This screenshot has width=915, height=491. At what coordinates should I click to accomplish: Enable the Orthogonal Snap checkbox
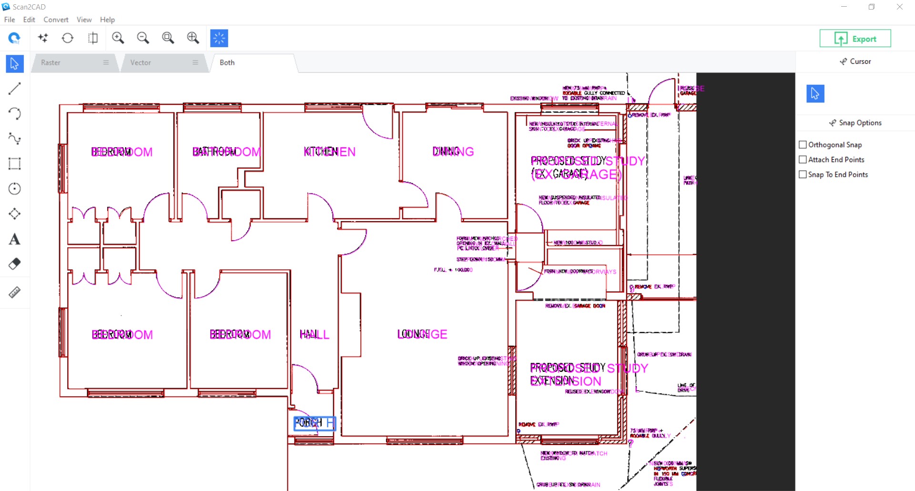(x=803, y=144)
